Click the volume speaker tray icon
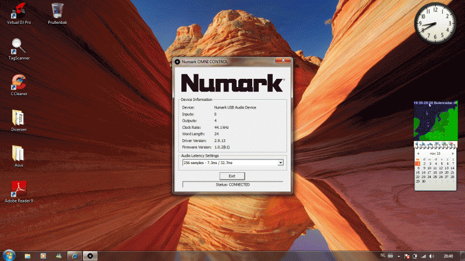The height and width of the screenshot is (261, 465). click(431, 256)
